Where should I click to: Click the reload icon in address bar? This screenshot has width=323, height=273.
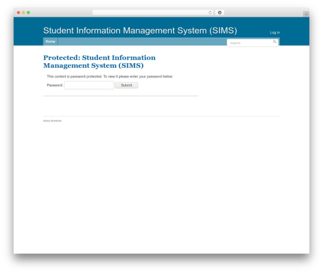pyautogui.click(x=210, y=12)
